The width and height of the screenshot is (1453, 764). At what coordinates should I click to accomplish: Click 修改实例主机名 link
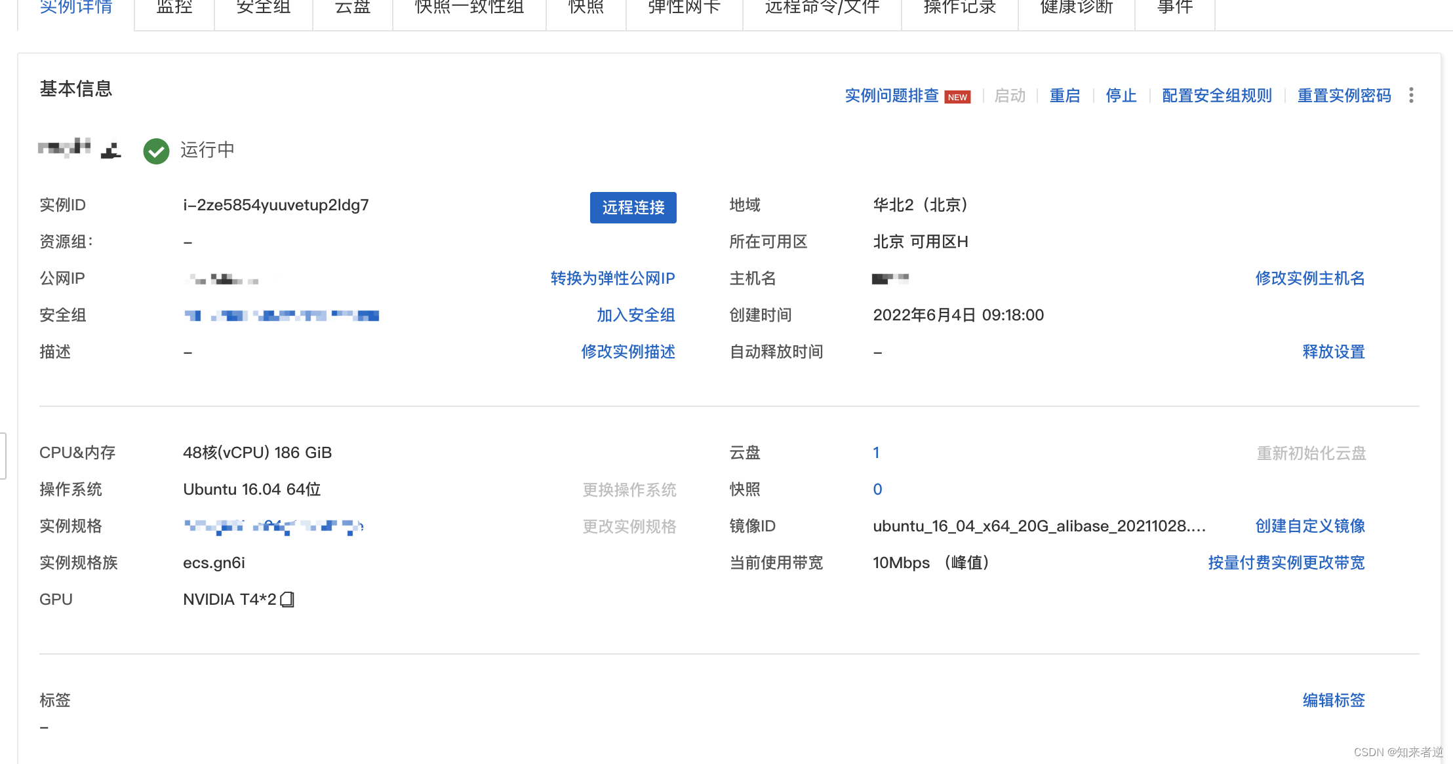[x=1310, y=278]
